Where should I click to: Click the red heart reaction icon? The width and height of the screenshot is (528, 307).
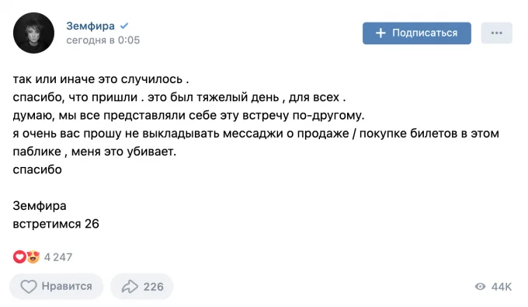pyautogui.click(x=19, y=256)
